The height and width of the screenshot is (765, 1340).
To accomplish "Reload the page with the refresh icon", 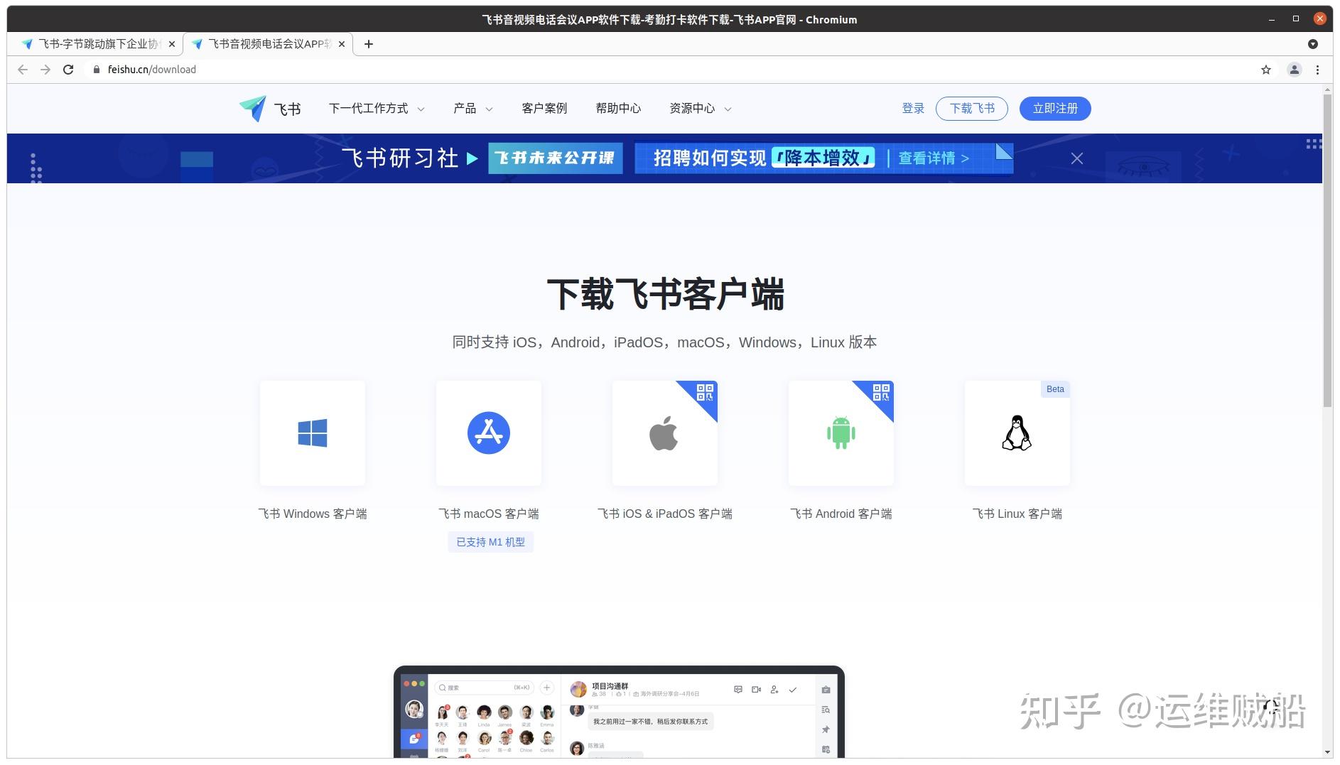I will (x=68, y=70).
